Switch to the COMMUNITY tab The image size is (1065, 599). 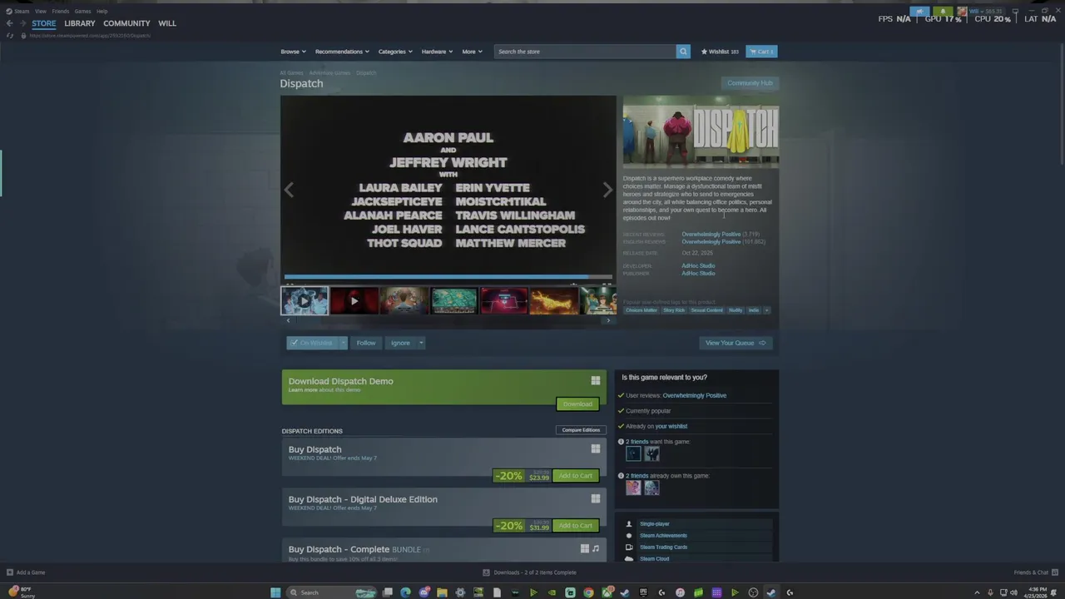pyautogui.click(x=126, y=23)
